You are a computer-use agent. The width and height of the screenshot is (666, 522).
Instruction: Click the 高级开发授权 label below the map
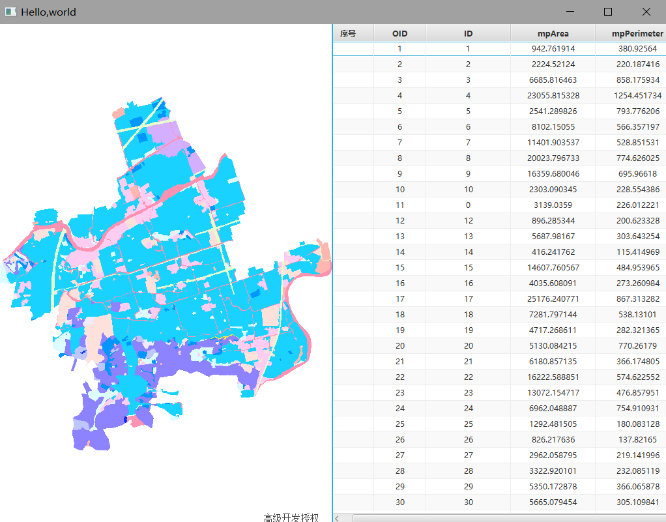(x=291, y=517)
